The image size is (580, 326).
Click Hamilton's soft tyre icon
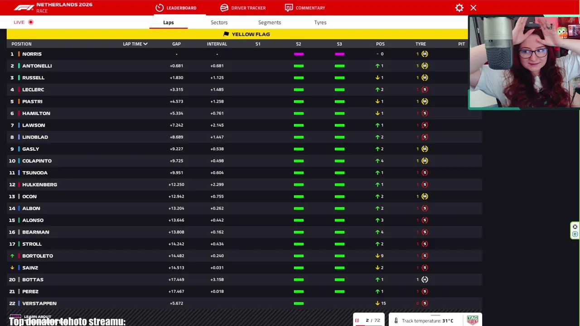425,113
